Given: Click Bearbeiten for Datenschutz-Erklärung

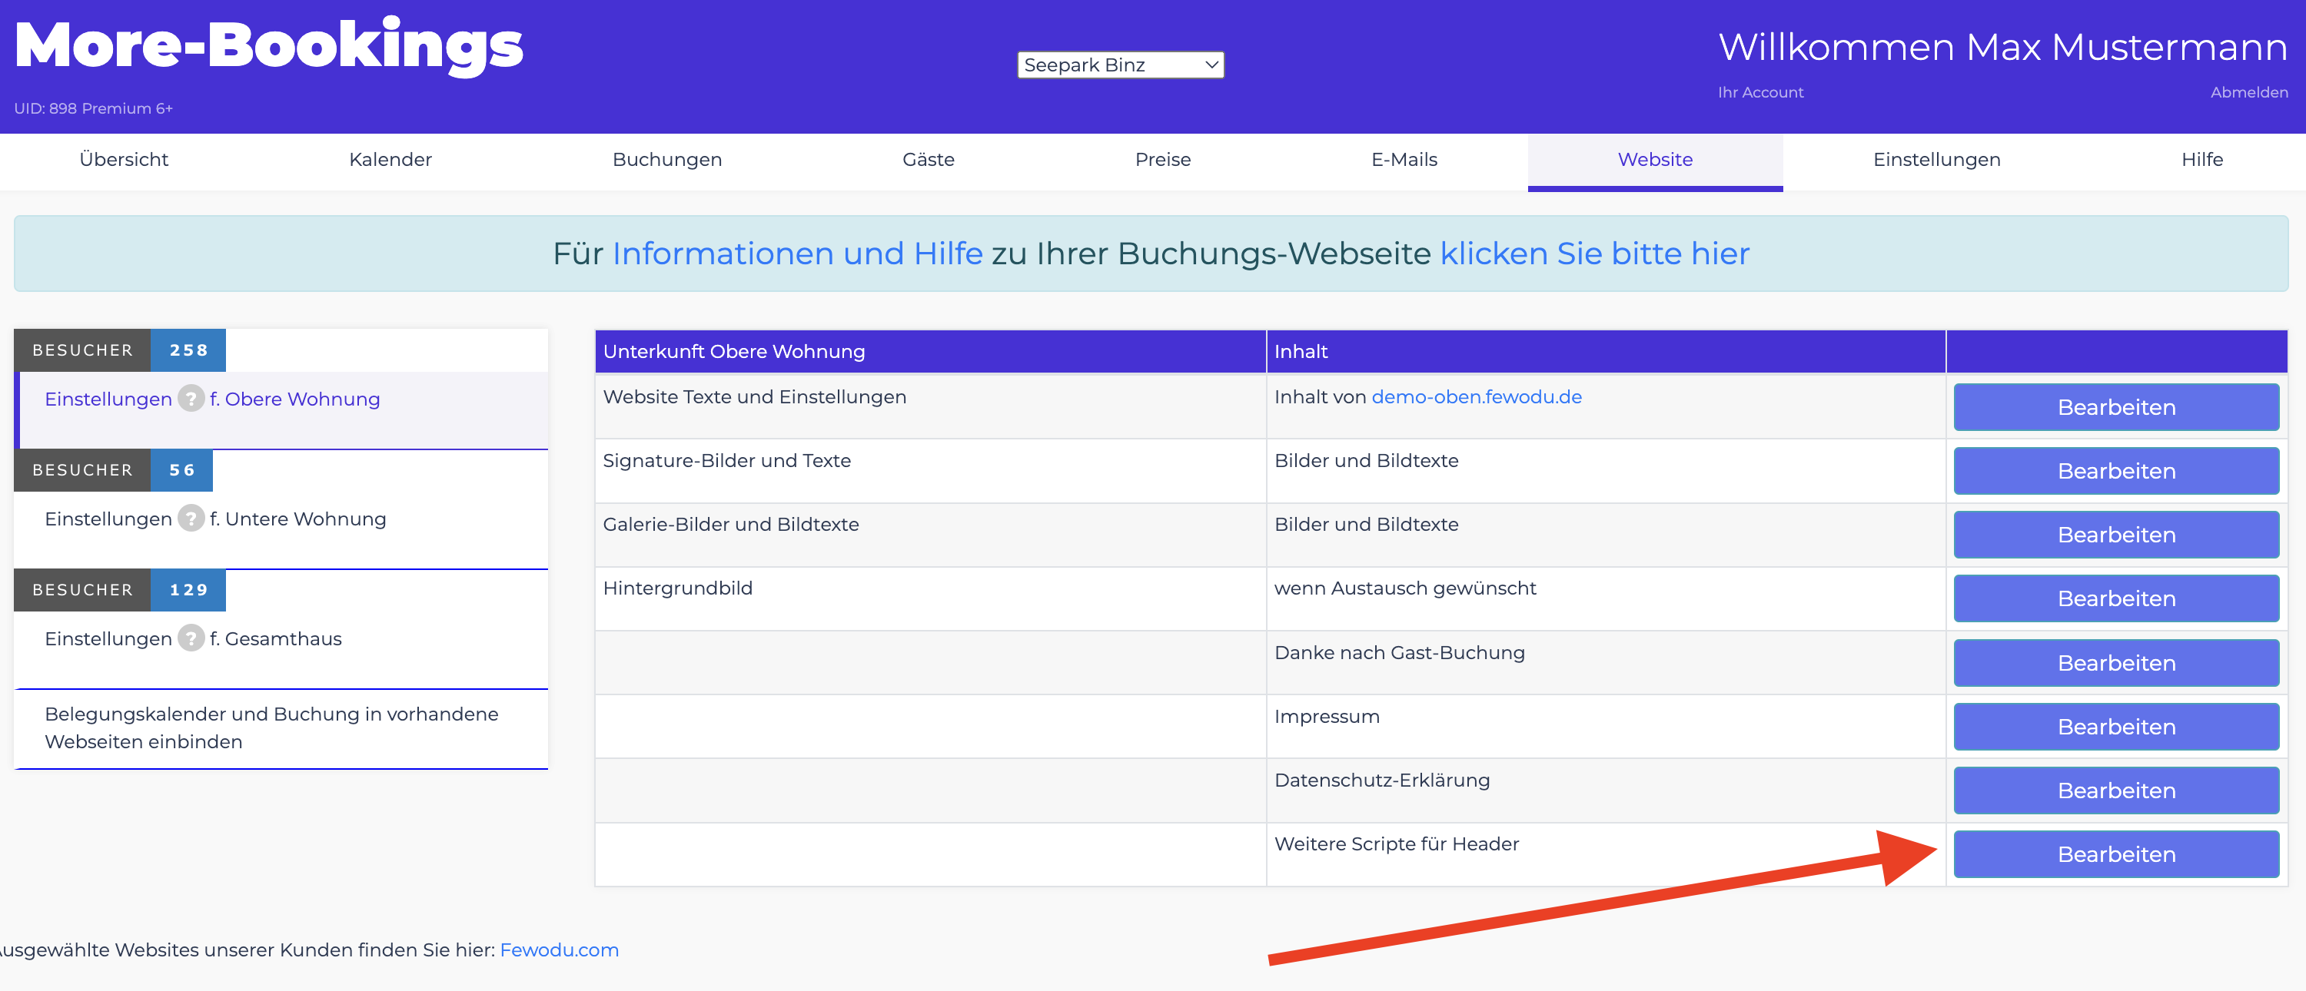Looking at the screenshot, I should (x=2116, y=790).
